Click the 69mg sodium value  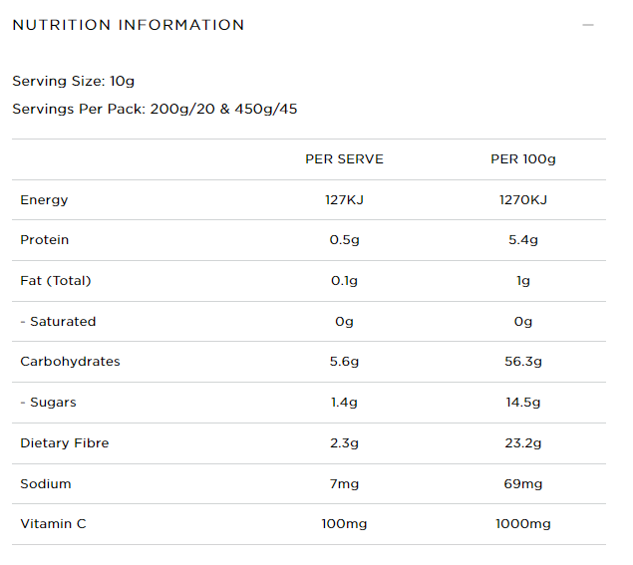(523, 484)
